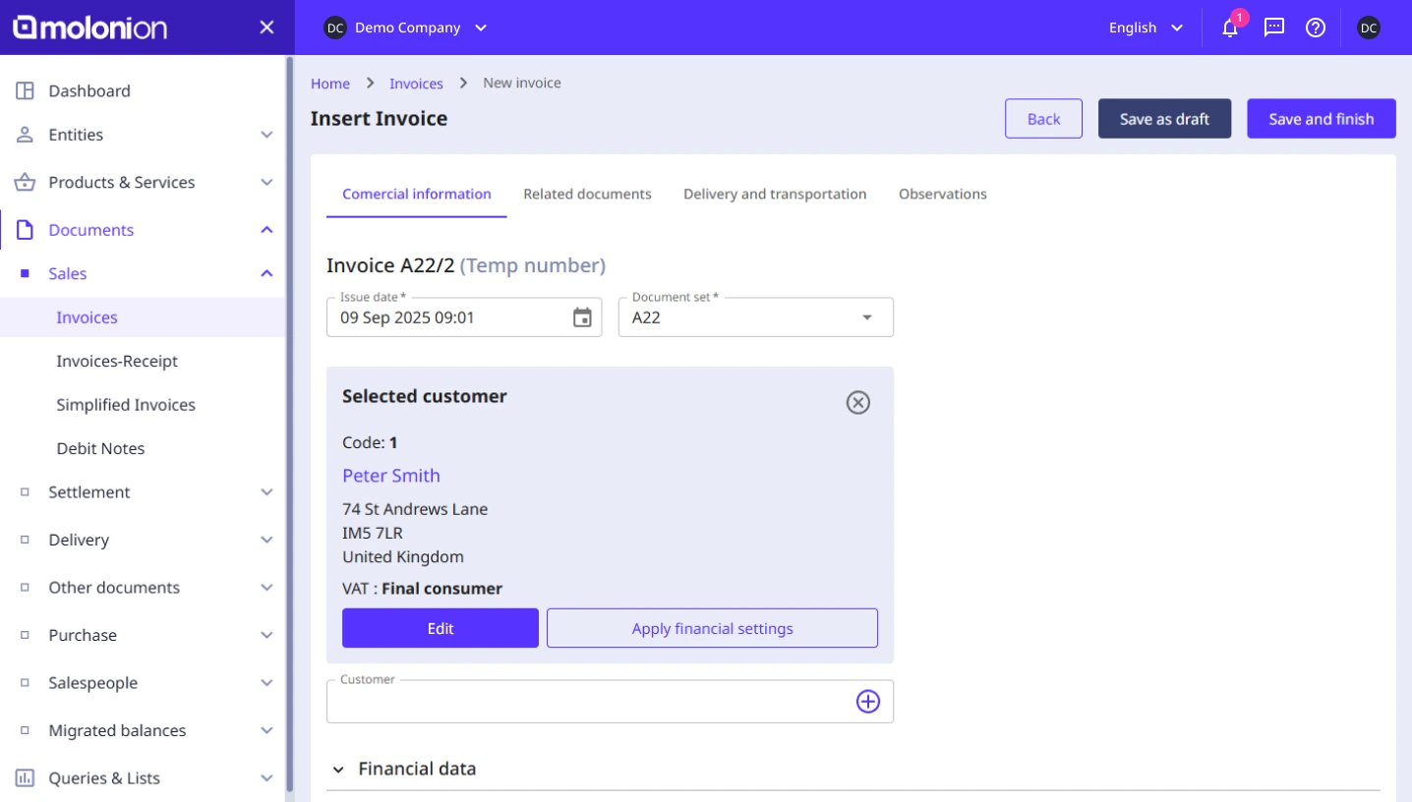Viewport: 1412px width, 802px height.
Task: Close the sidebar with the X icon
Action: coord(265,28)
